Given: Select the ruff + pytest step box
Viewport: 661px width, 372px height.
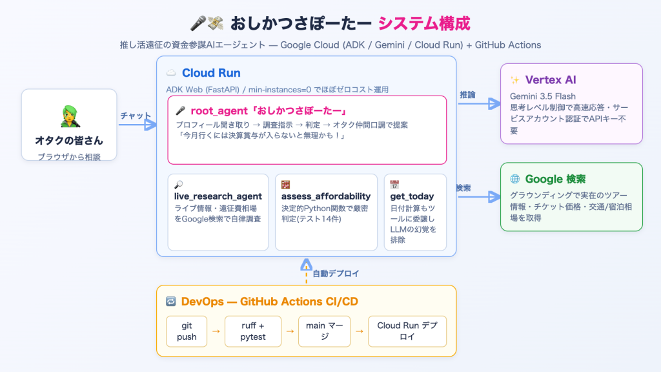Looking at the screenshot, I should click(x=253, y=331).
